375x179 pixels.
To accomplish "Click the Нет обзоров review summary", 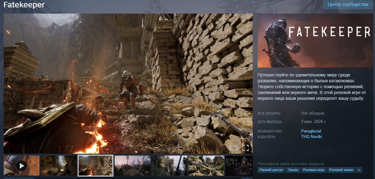I will [312, 113].
